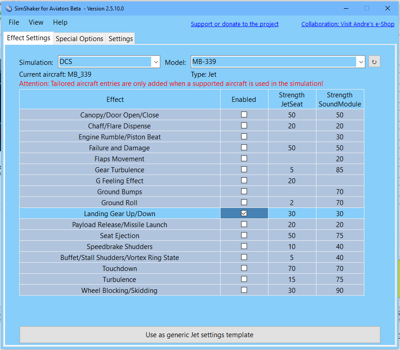
Task: Click Wheel Blocking/Skidding SoundModule value 90
Action: click(x=340, y=291)
